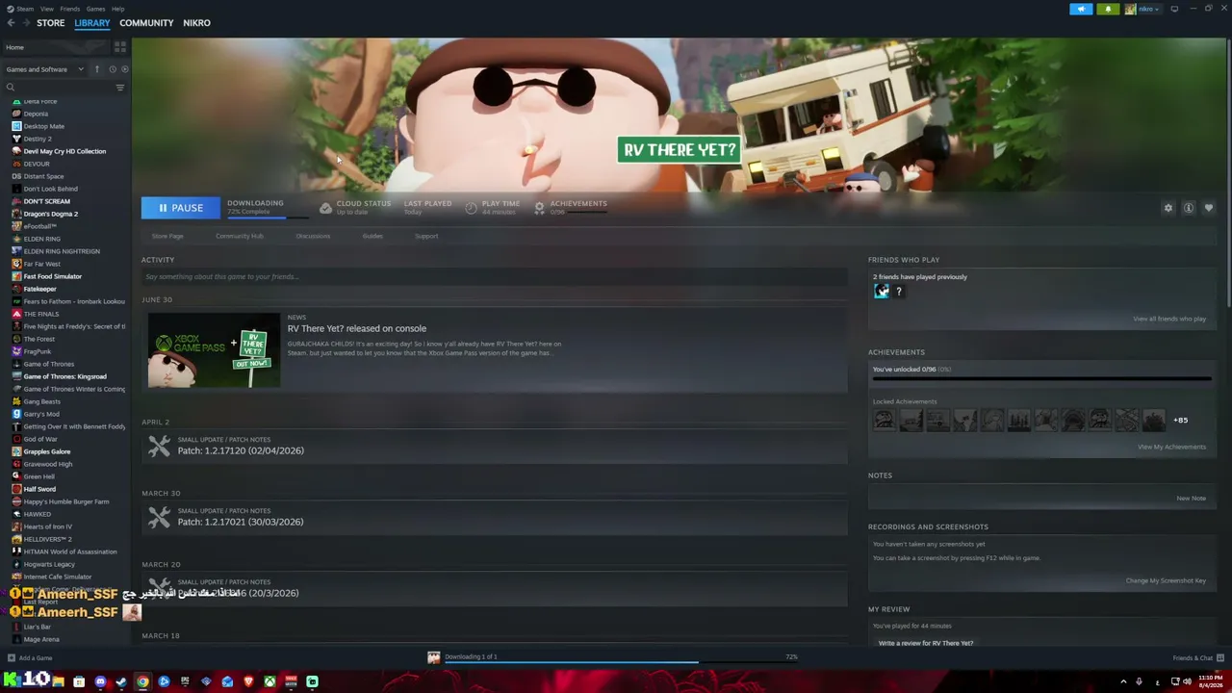Enter Big Picture mode icon
The image size is (1232, 693).
click(1174, 9)
